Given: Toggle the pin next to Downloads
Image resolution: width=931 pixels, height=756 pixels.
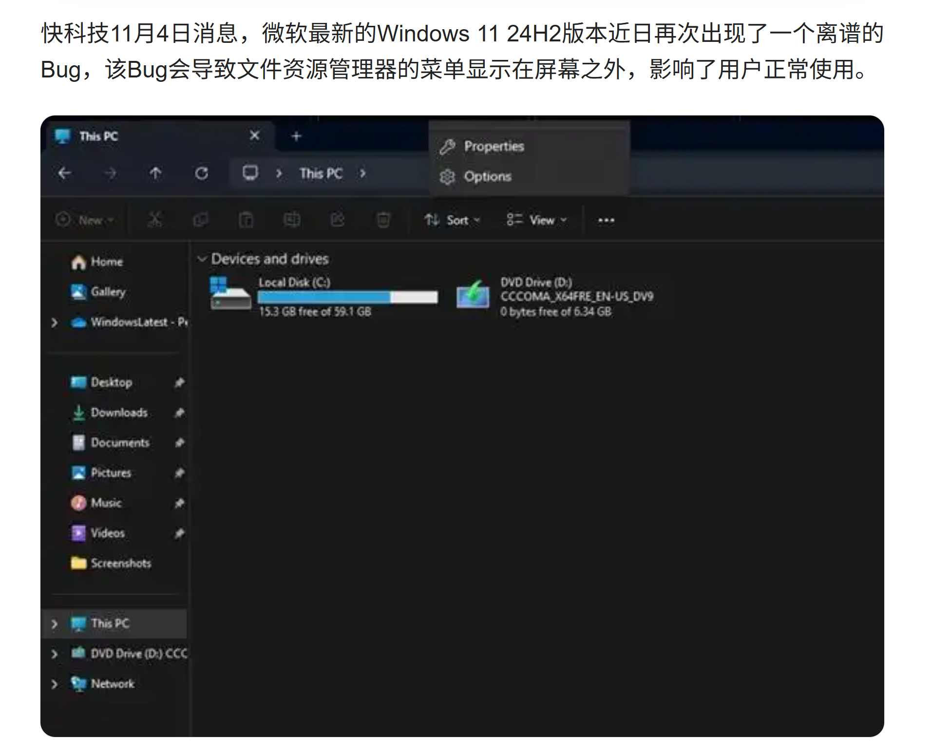Looking at the screenshot, I should [x=179, y=413].
